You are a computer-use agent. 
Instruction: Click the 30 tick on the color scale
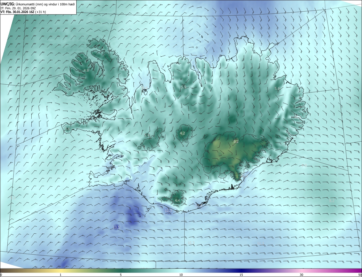point(301,275)
